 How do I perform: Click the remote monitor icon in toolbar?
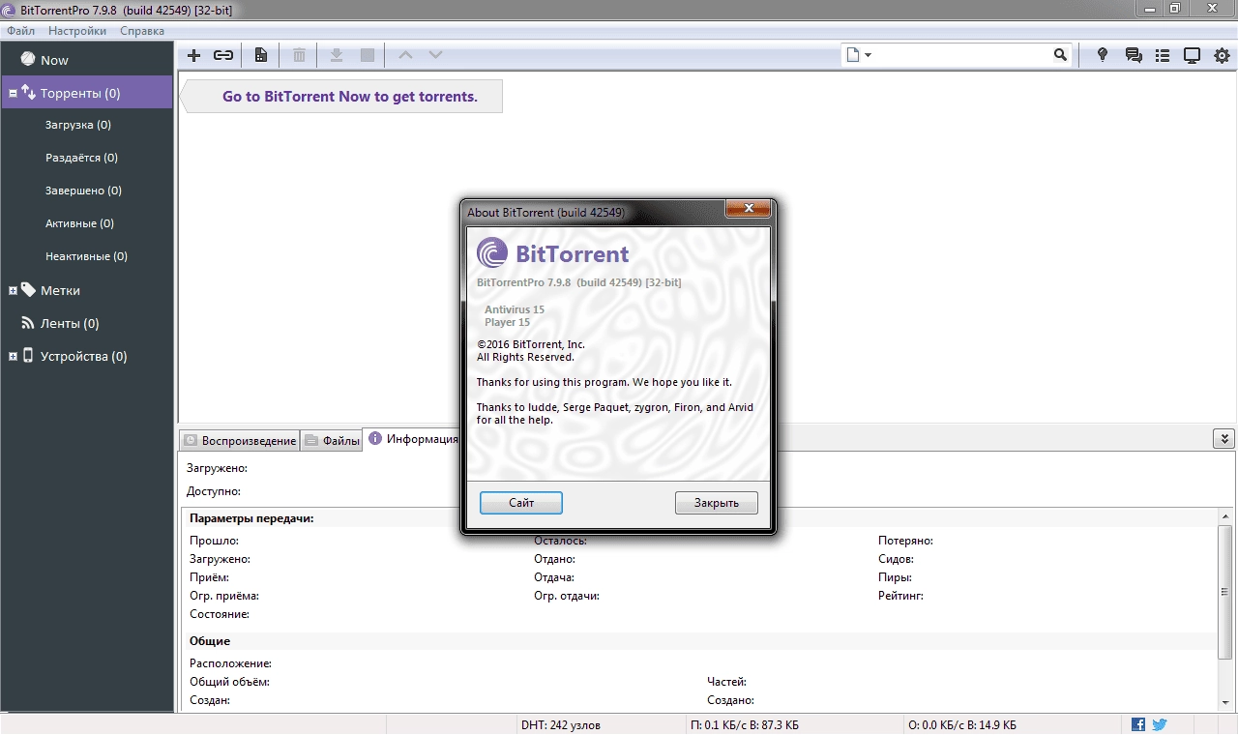coord(1193,55)
